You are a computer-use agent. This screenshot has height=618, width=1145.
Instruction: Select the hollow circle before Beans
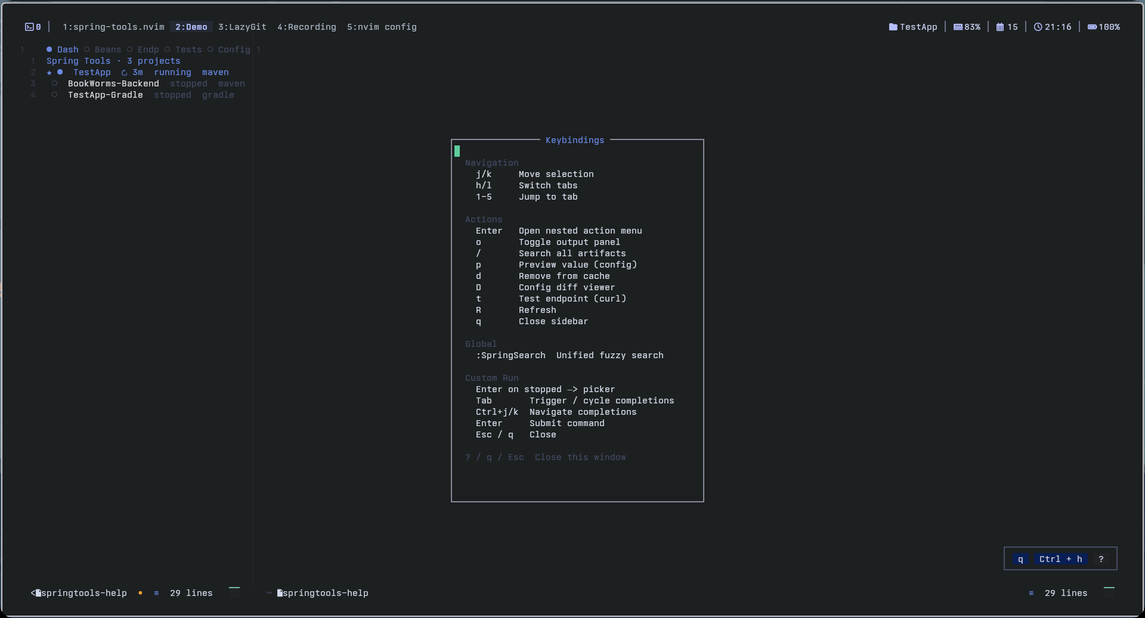click(x=86, y=49)
